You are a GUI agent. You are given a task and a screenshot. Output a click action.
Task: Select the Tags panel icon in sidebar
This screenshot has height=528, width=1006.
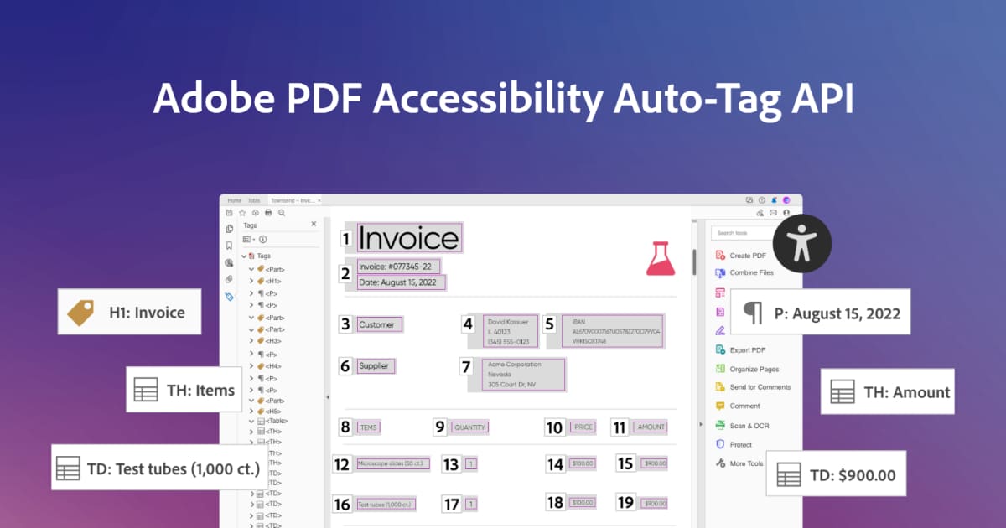point(229,297)
